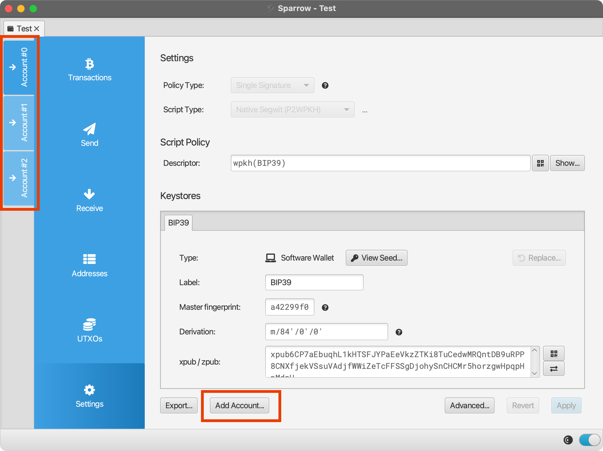Open the UTXOs view
This screenshot has width=603, height=451.
point(89,331)
